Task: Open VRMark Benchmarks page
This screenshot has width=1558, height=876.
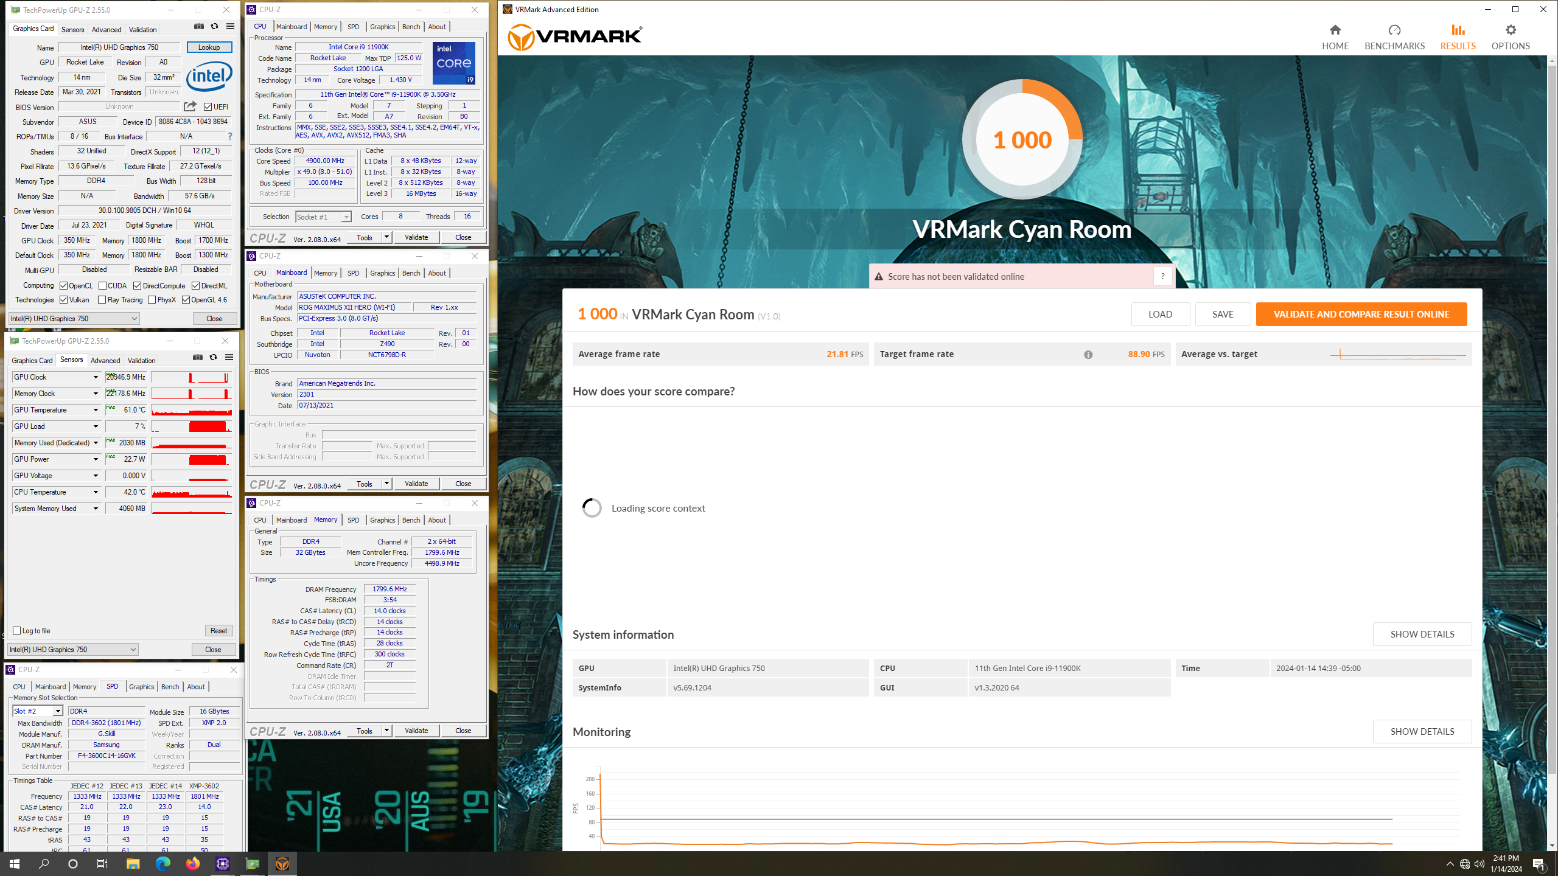Action: pyautogui.click(x=1394, y=37)
